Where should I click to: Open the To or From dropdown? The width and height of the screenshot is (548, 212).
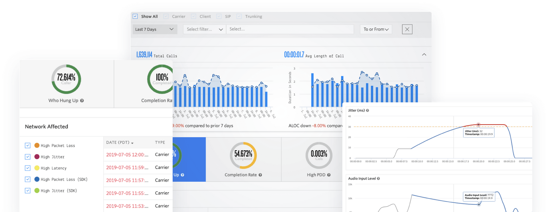(376, 29)
